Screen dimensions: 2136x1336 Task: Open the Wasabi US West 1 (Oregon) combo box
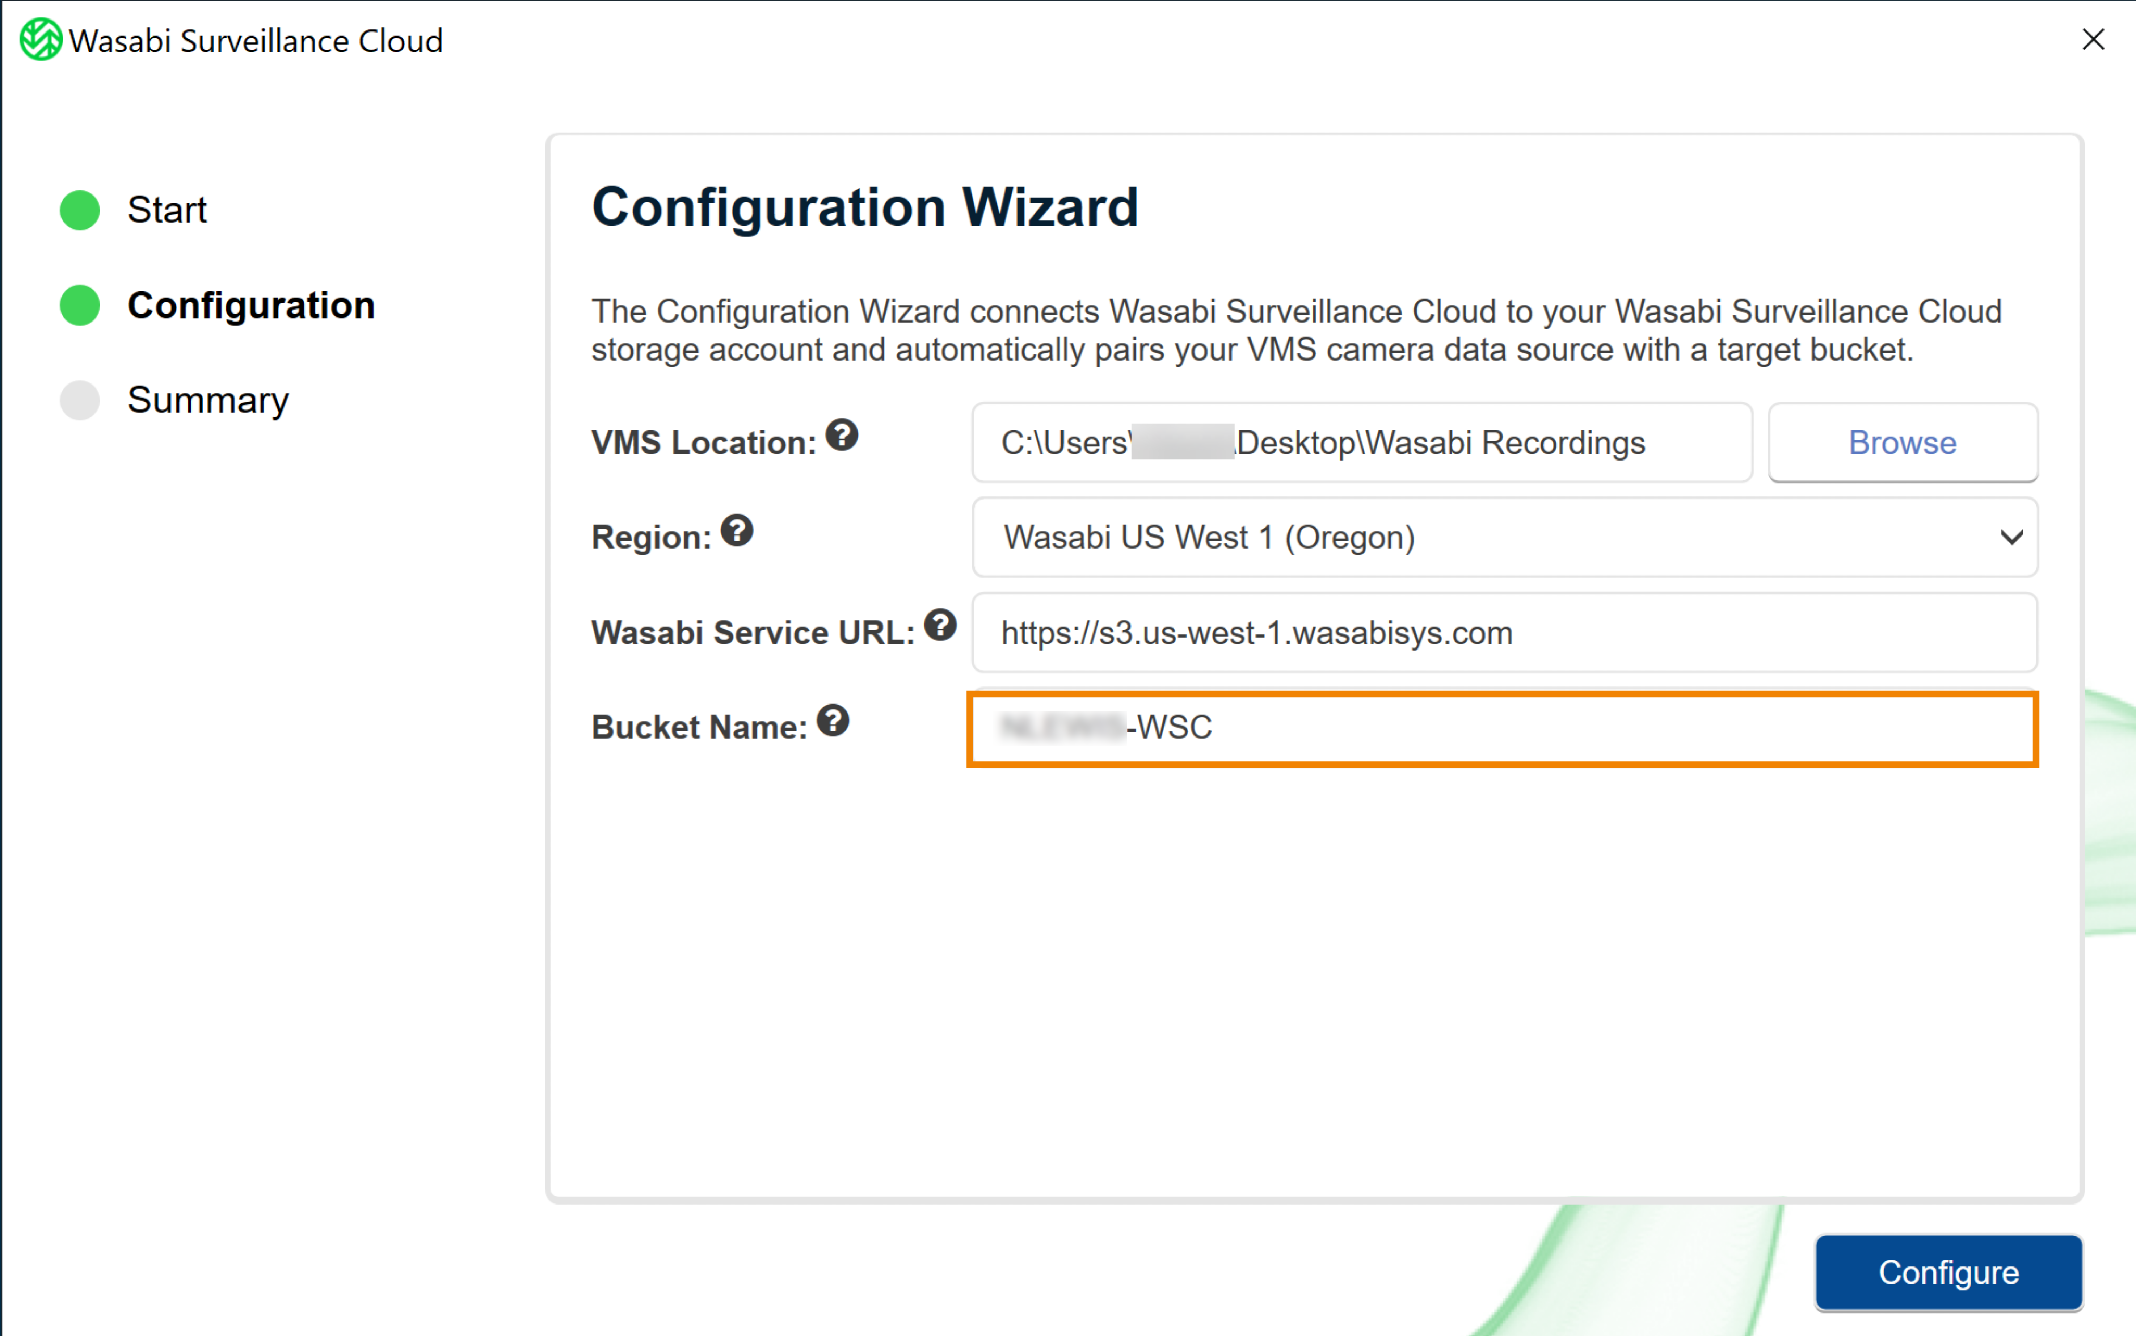pos(1504,537)
